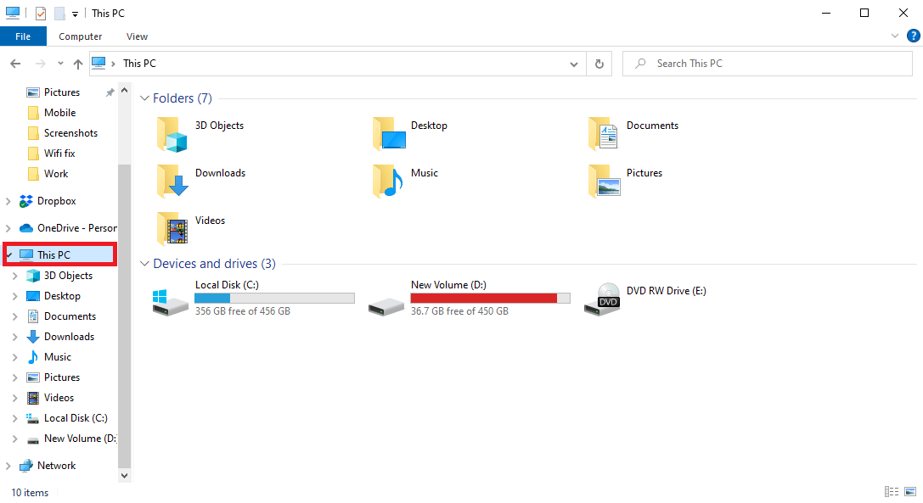Expand the Dropbox tree node

pos(8,201)
